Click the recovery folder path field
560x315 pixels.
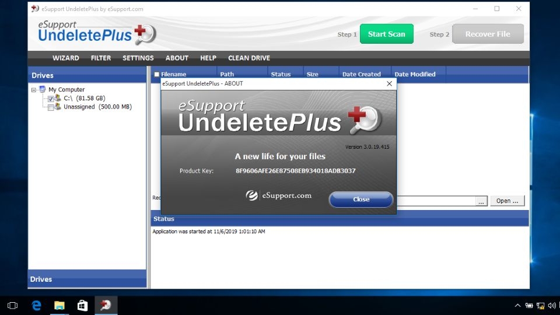coord(436,201)
